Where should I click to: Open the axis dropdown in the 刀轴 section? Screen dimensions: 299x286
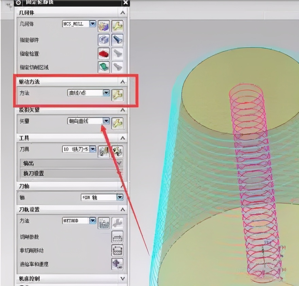point(120,197)
